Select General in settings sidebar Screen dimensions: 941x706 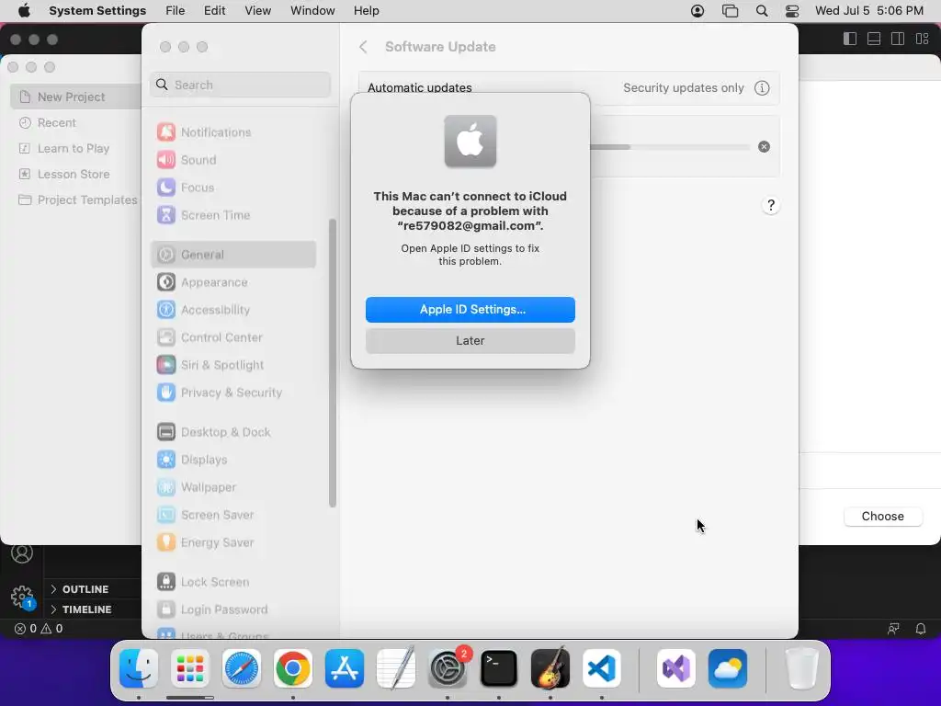pyautogui.click(x=233, y=255)
